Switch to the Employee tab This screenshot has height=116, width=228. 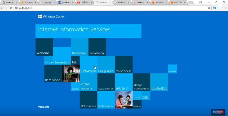point(47,2)
